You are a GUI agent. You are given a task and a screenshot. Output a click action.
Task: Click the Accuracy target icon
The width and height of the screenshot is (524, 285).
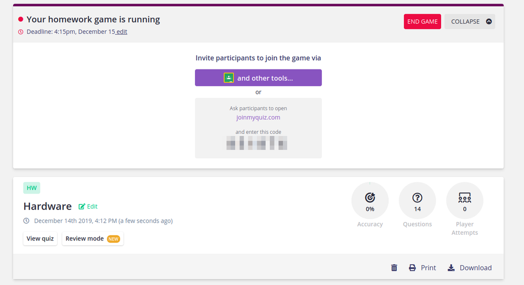click(x=370, y=198)
